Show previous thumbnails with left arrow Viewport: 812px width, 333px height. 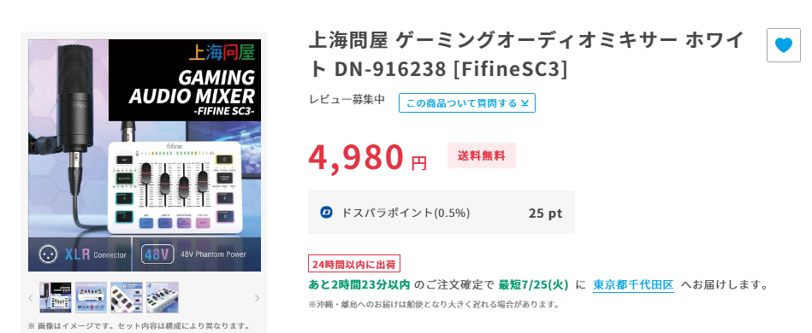[31, 298]
